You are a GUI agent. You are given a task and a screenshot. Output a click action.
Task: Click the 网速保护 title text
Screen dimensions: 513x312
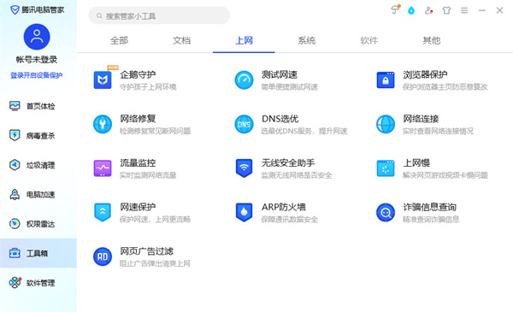pyautogui.click(x=138, y=207)
